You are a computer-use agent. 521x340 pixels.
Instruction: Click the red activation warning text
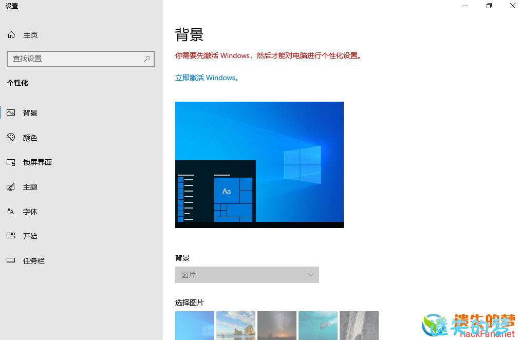268,55
